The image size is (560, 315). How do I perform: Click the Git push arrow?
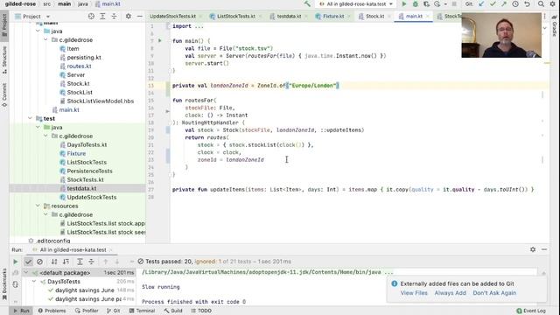coord(504,3)
